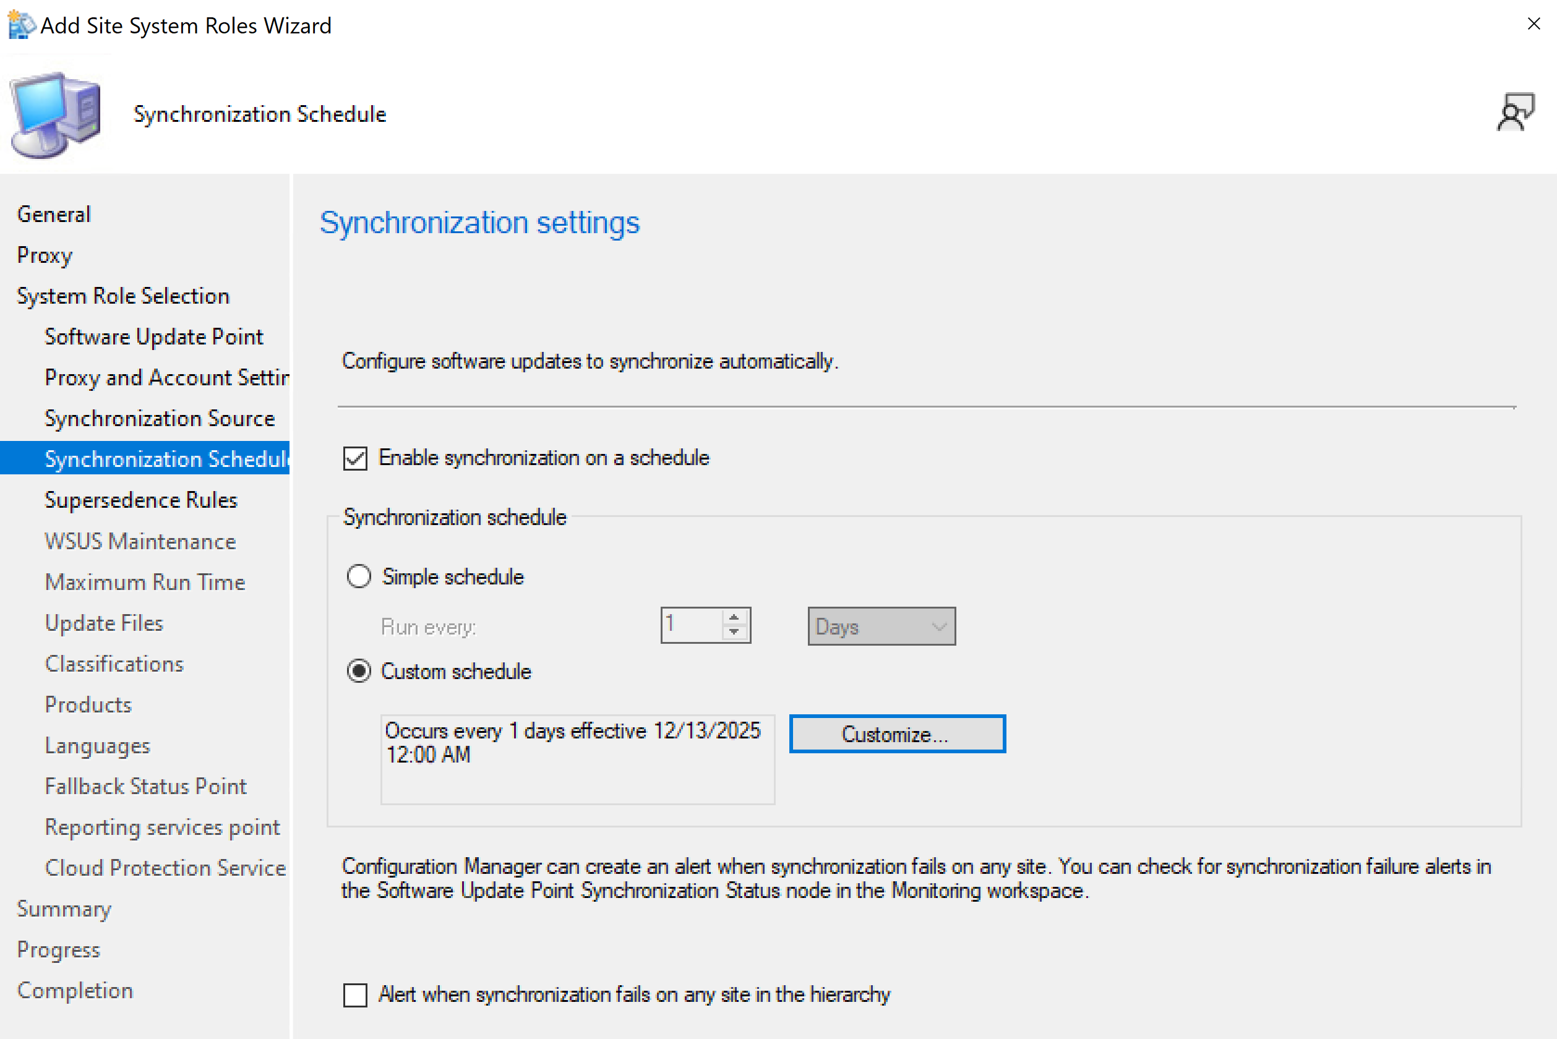Open the Software Update Point step
This screenshot has height=1039, width=1557.
[154, 336]
